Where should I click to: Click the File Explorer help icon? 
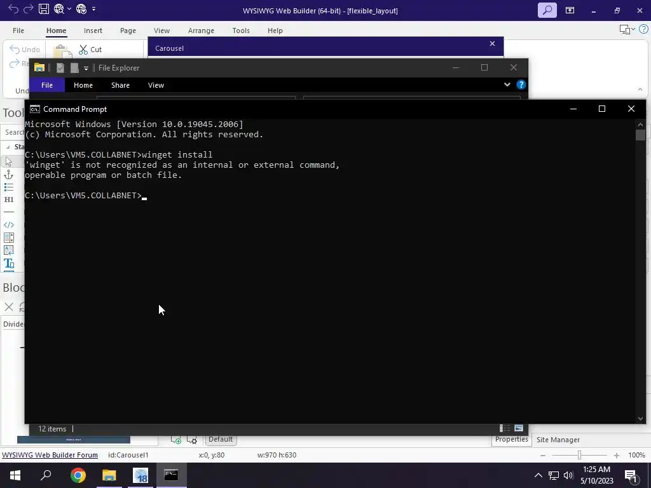[521, 85]
